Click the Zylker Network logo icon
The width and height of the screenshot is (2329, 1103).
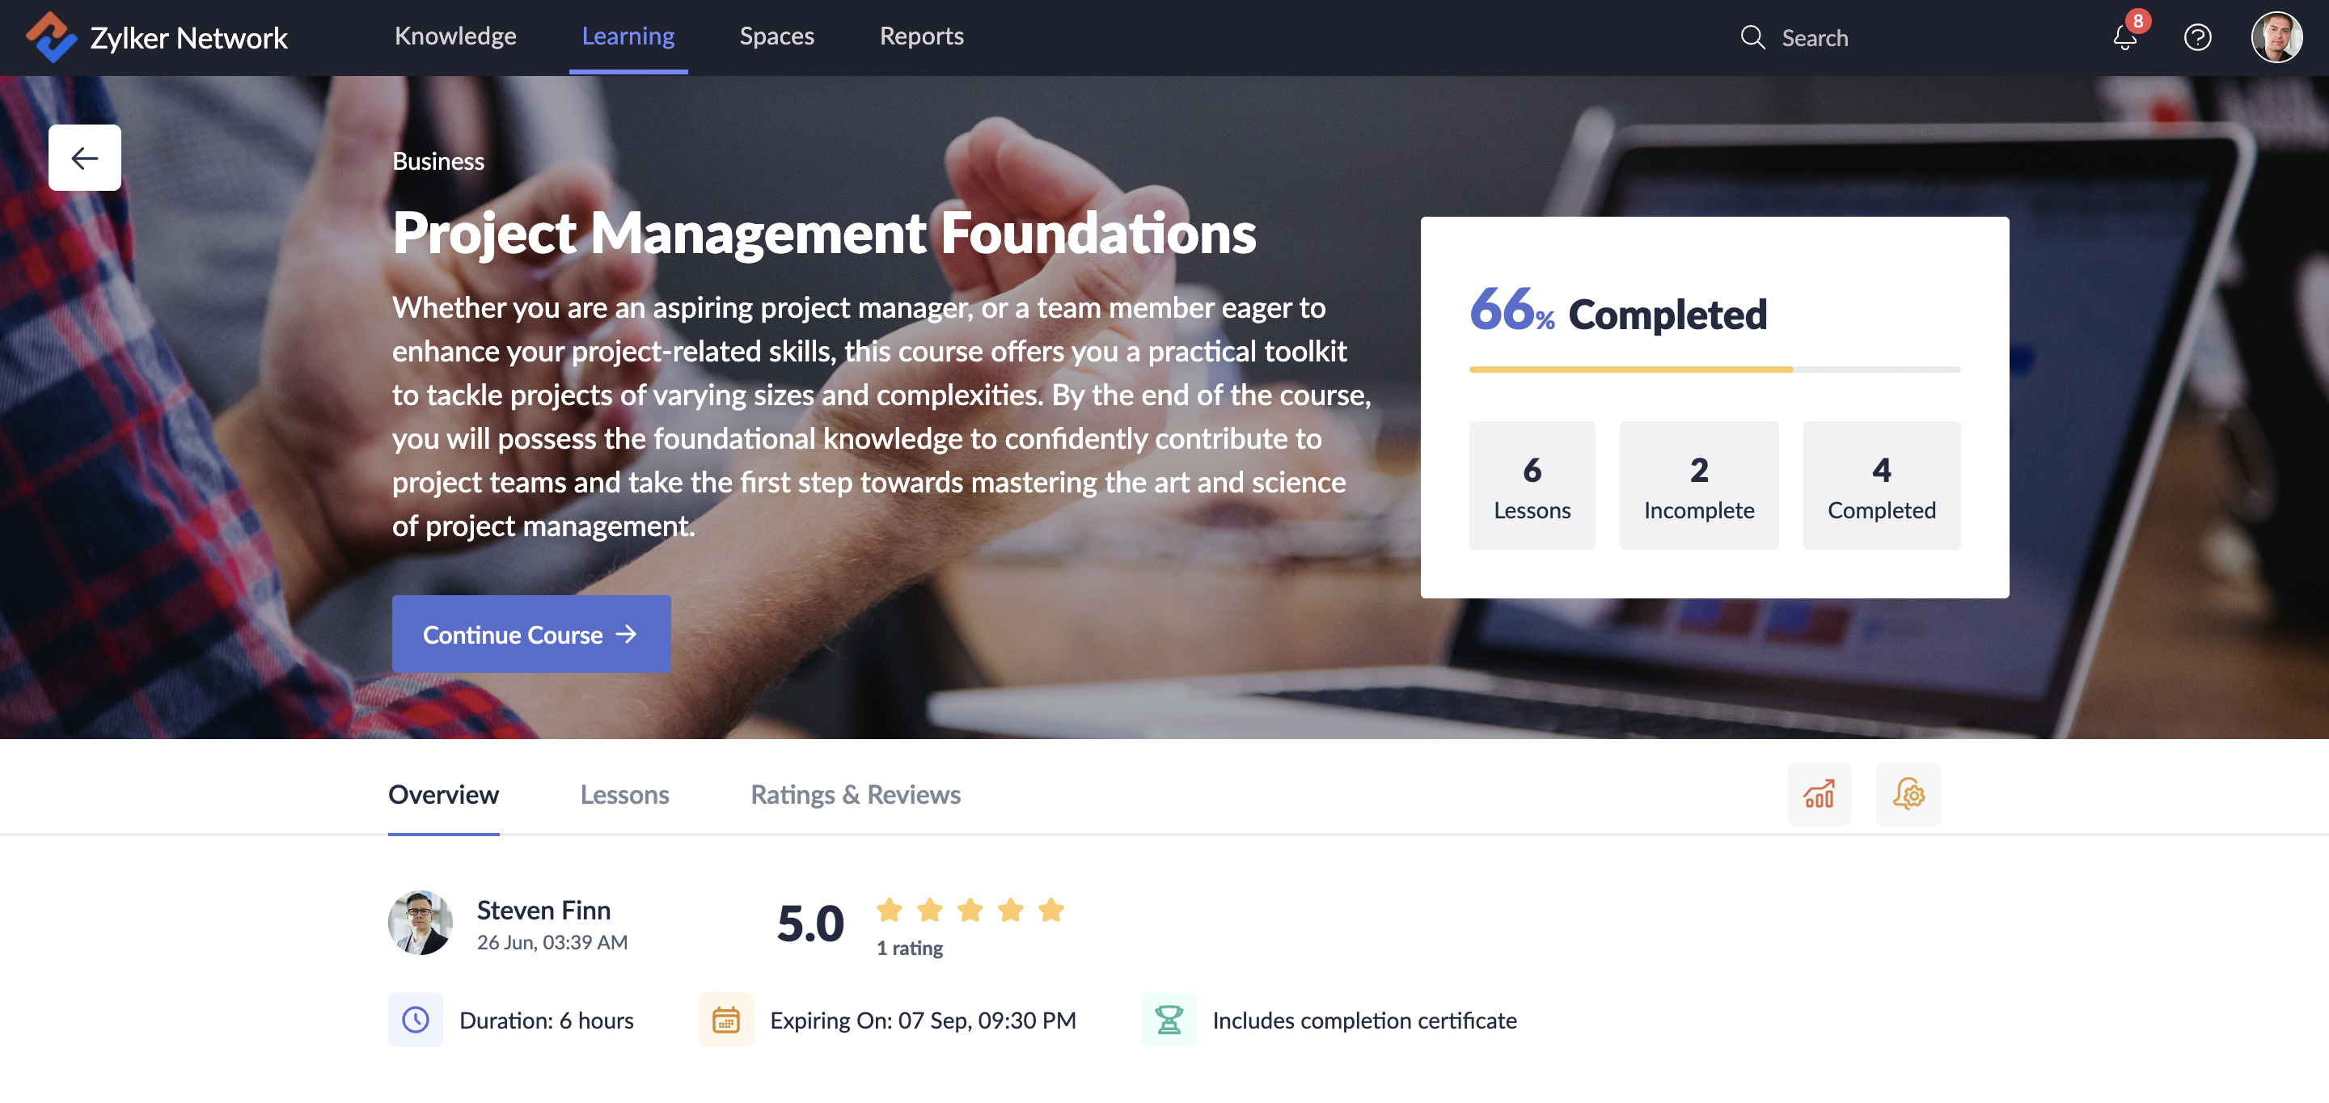tap(52, 37)
